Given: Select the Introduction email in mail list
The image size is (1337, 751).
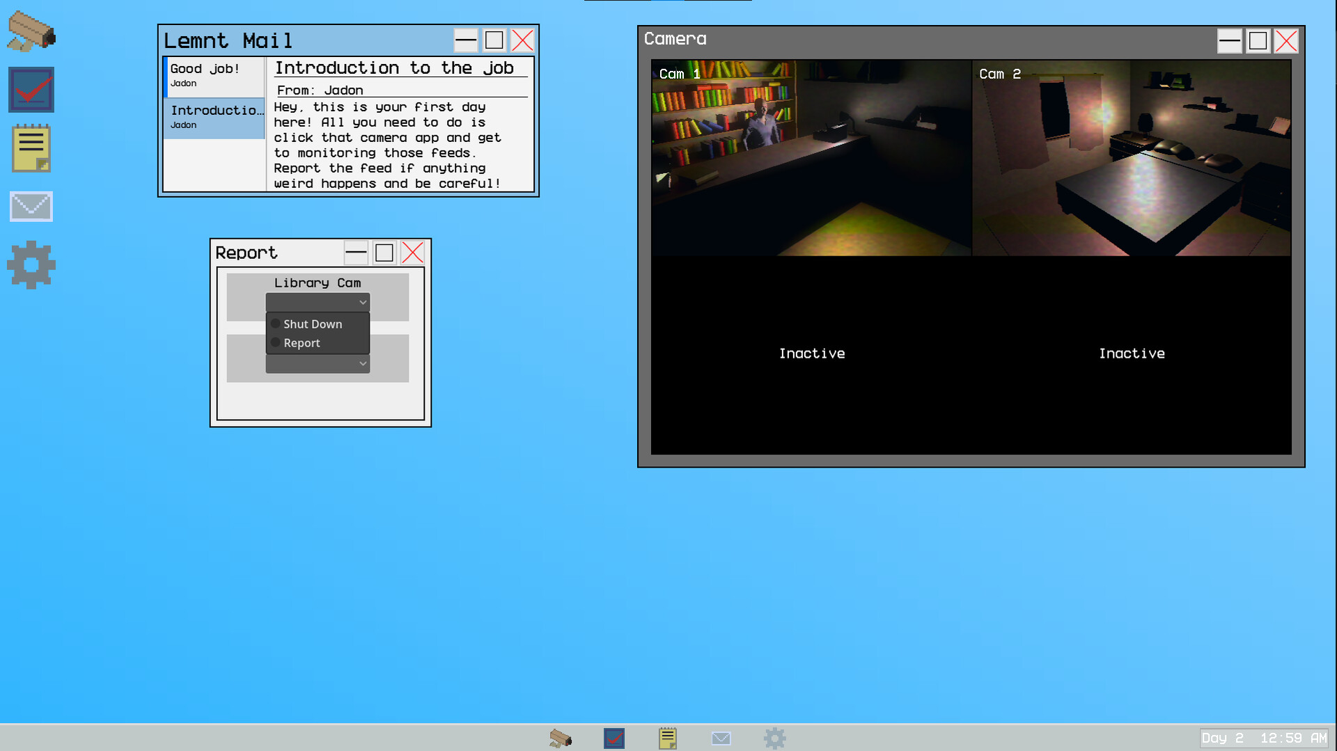Looking at the screenshot, I should [214, 117].
